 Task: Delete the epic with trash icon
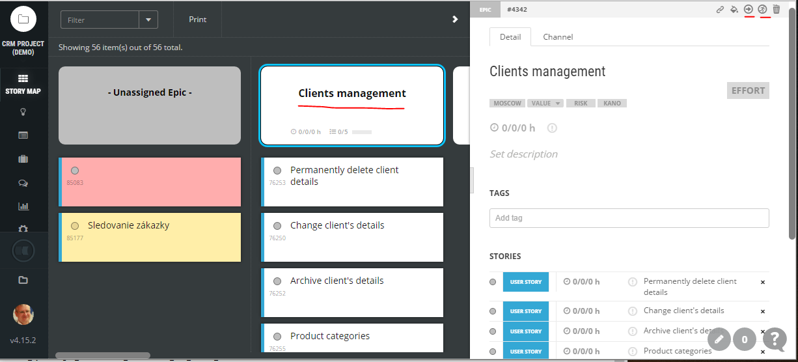(x=777, y=9)
